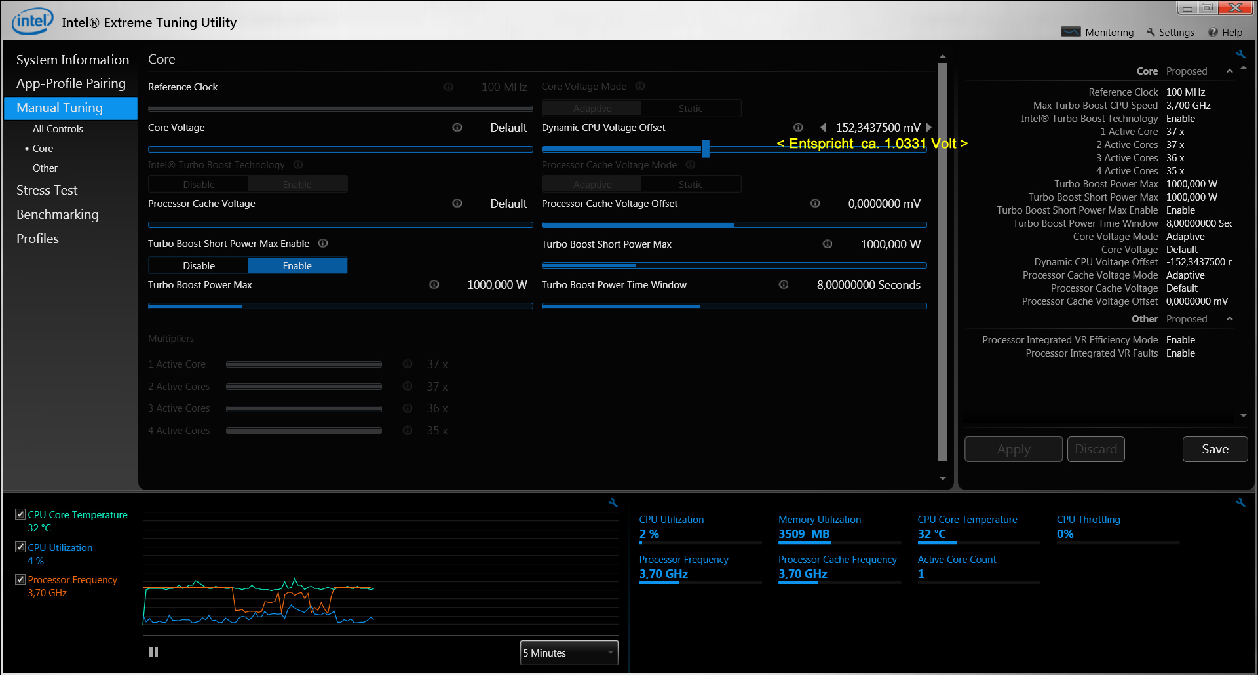Click info icon for Dynamic CPU Voltage Offset
Image resolution: width=1258 pixels, height=675 pixels.
click(798, 128)
